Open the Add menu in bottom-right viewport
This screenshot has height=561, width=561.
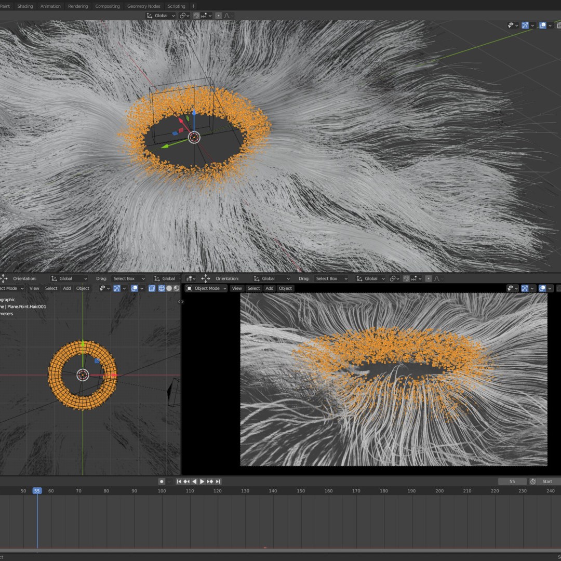269,288
